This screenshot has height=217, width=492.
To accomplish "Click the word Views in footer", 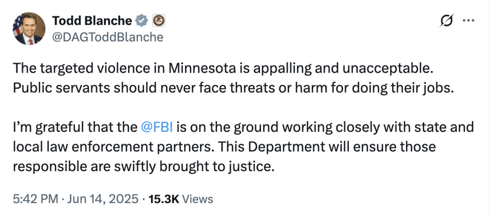I will [x=198, y=198].
